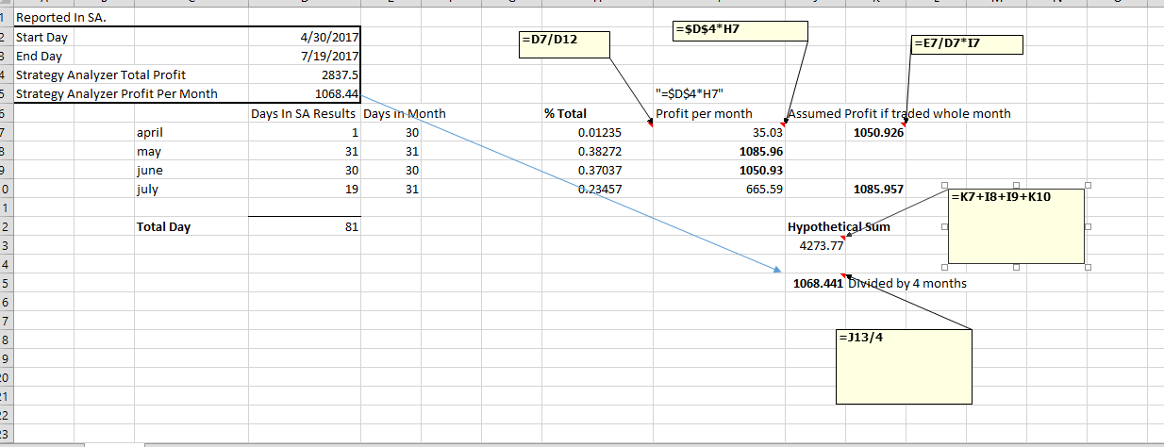Click june's % Total value 0.37037
This screenshot has width=1164, height=447.
click(599, 171)
